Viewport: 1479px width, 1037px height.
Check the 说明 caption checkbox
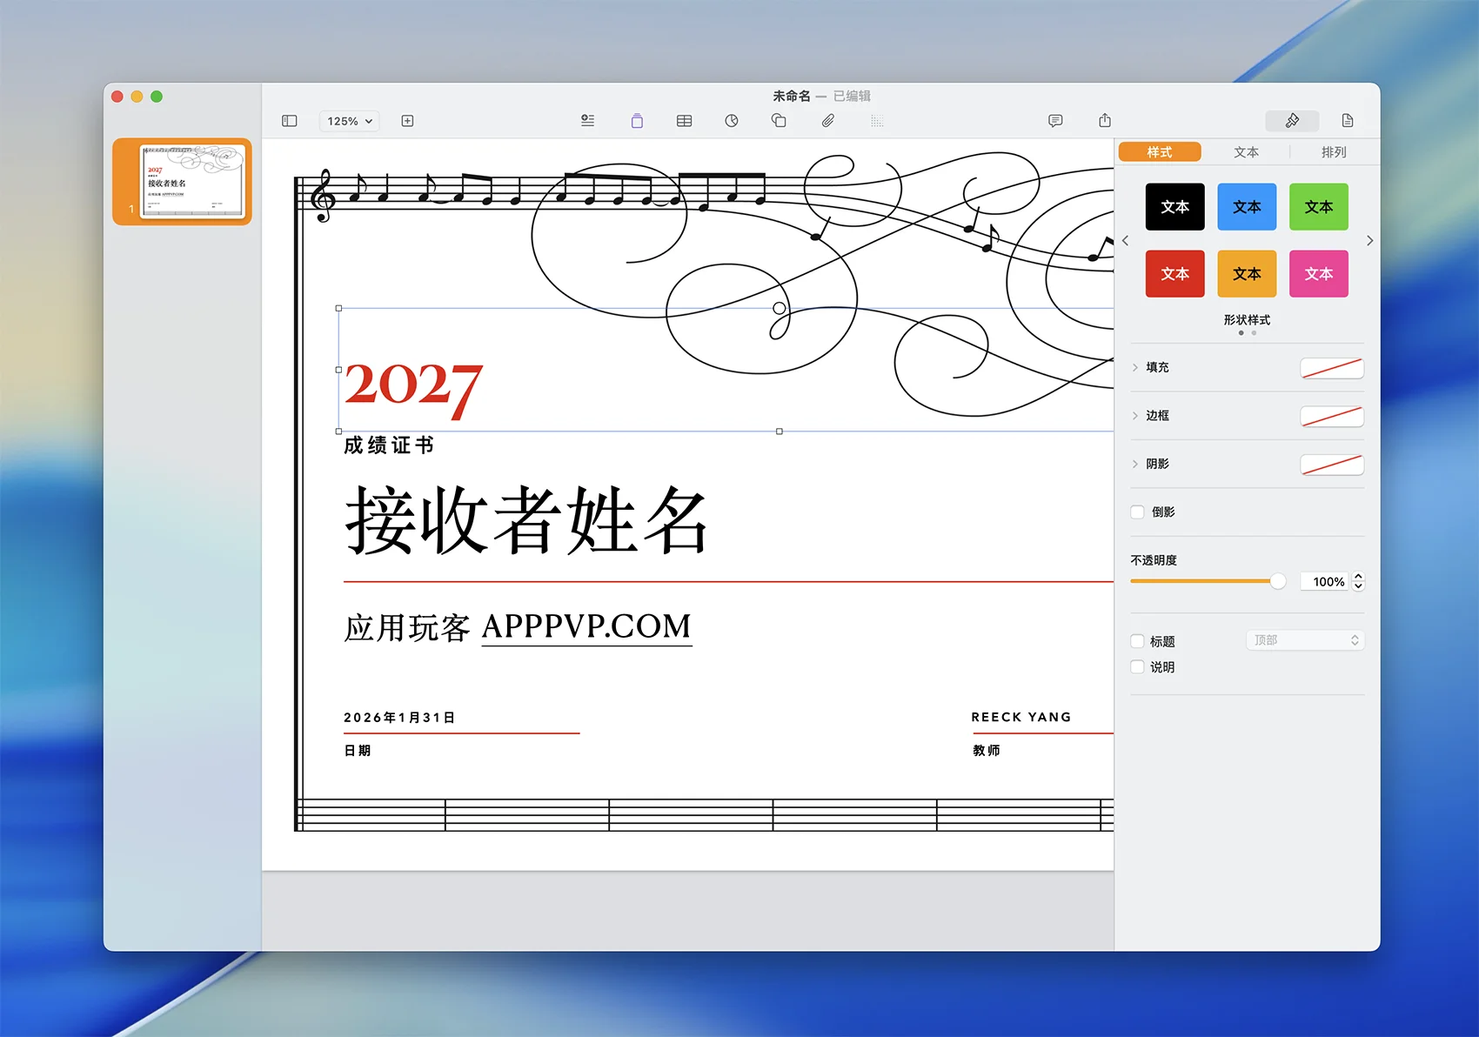1137,667
